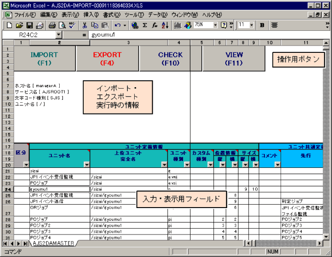Click the E-mail toolbar icon

40,25
